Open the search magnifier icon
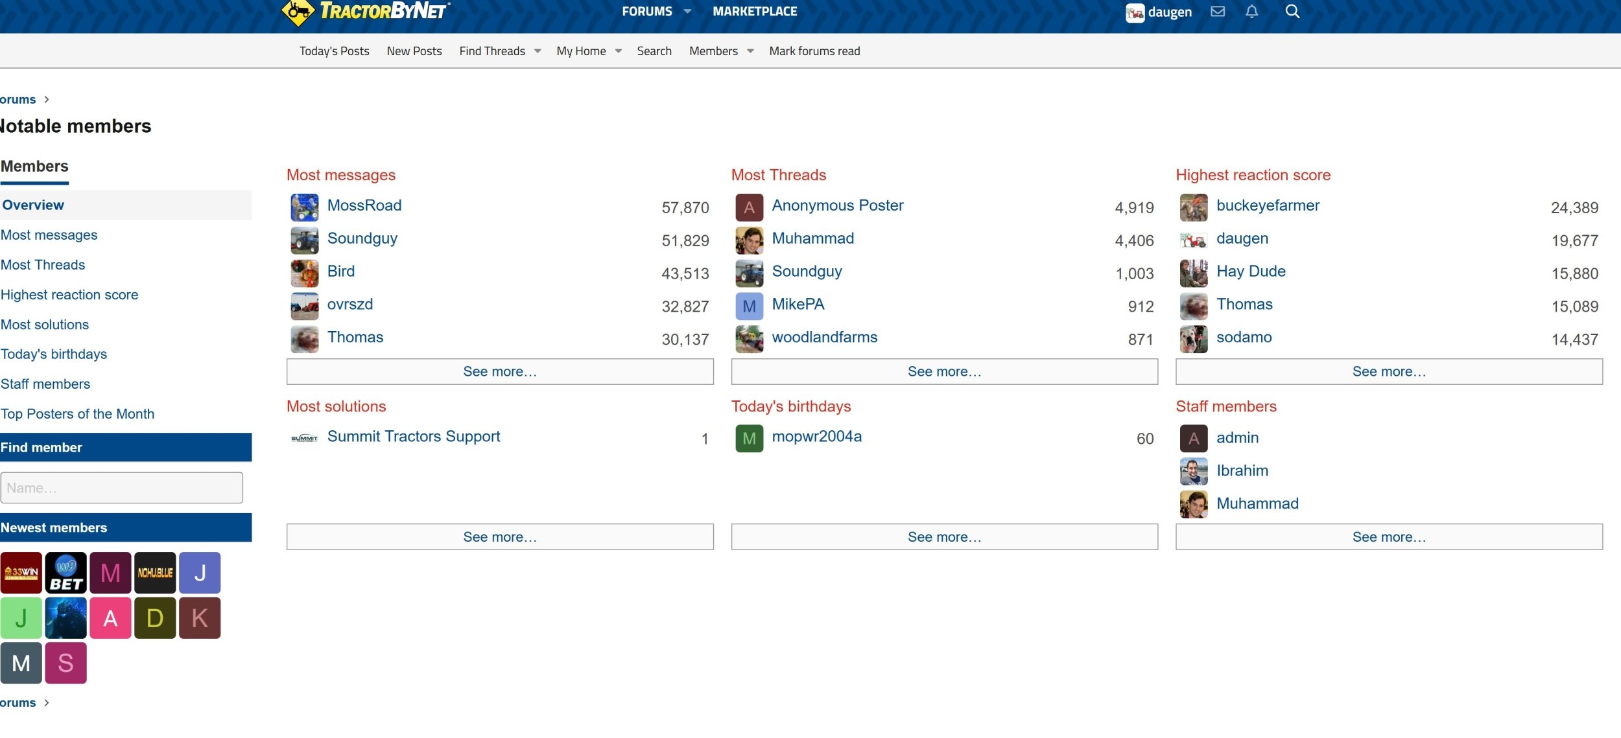Viewport: 1621px width, 738px height. tap(1292, 12)
